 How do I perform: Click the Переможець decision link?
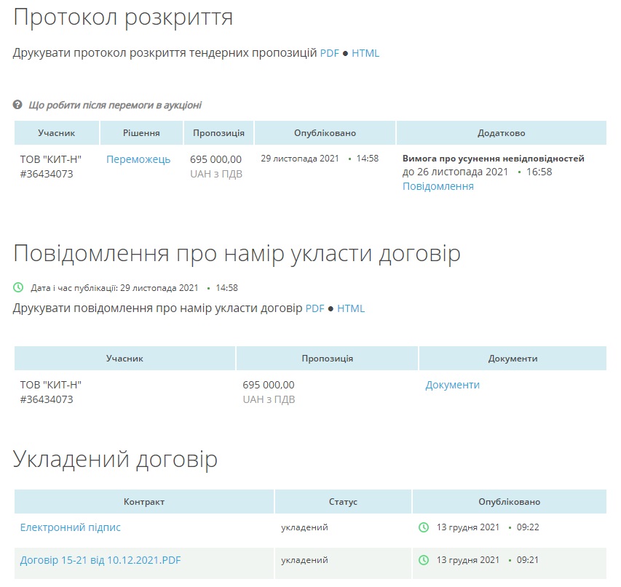[138, 159]
